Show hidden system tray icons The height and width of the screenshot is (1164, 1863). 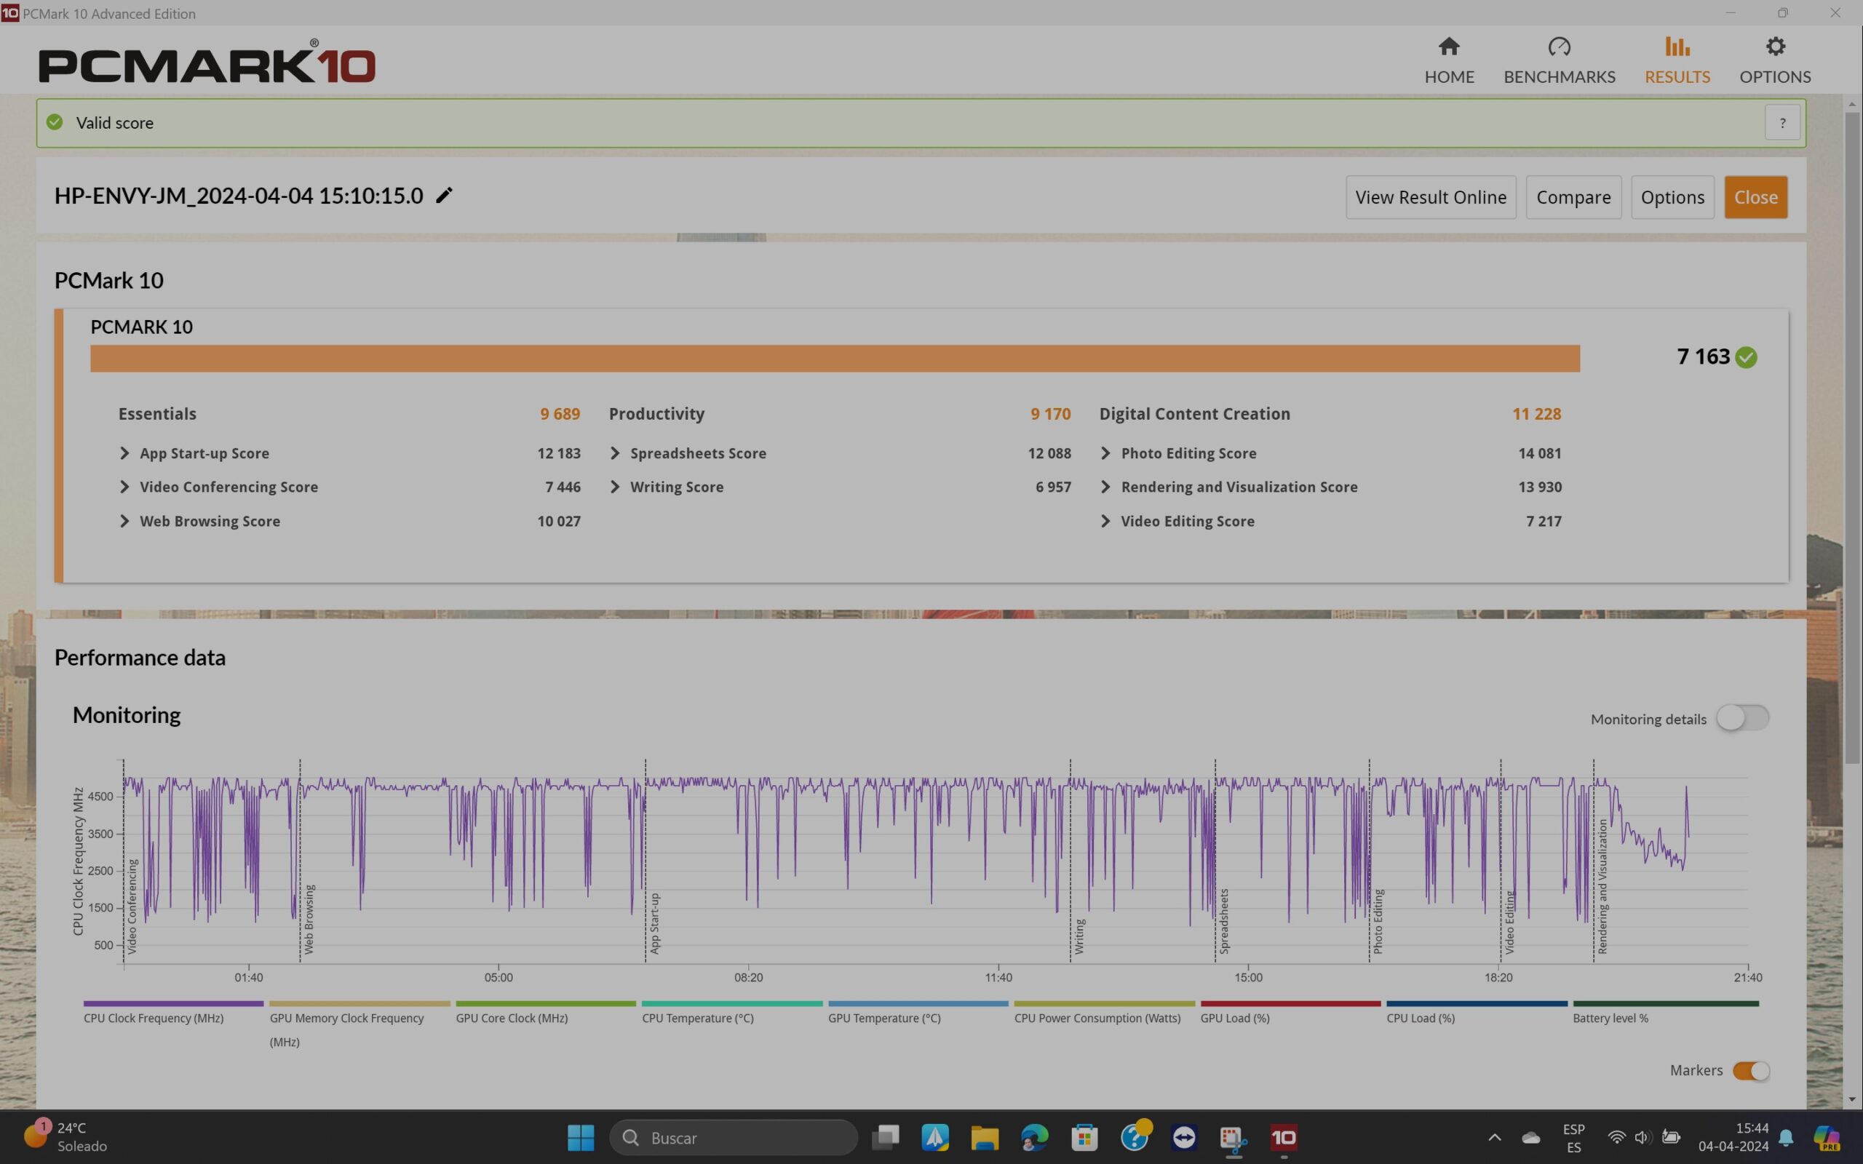[1494, 1138]
